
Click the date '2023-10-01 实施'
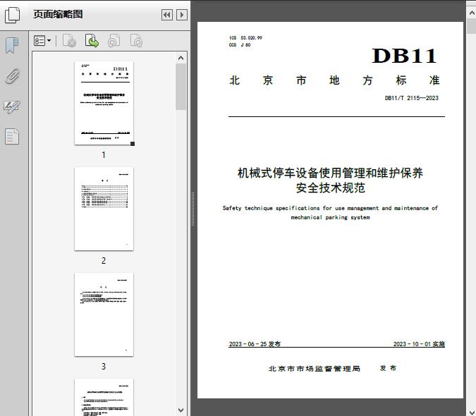[x=419, y=344]
